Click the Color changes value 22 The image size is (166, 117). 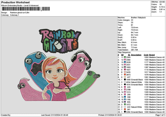click(132, 20)
